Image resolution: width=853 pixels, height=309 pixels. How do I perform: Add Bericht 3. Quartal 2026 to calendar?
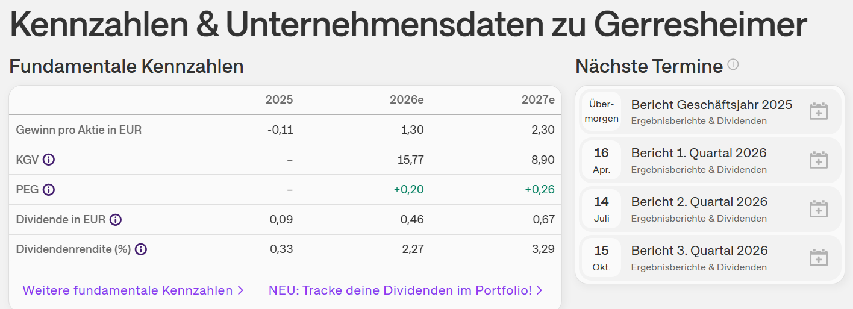(818, 258)
